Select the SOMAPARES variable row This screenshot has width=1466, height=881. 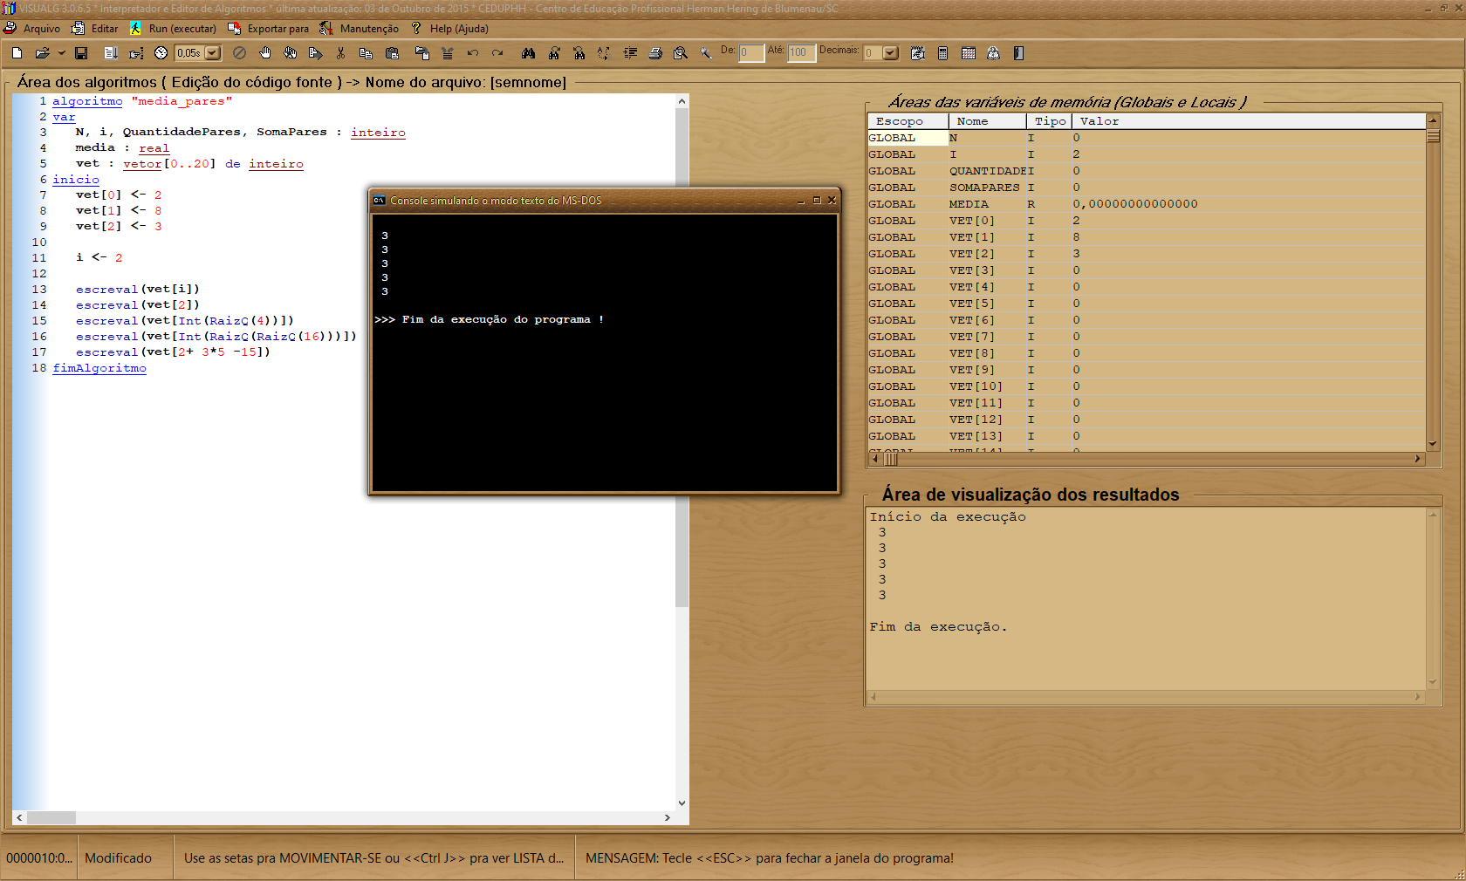[x=1146, y=188]
